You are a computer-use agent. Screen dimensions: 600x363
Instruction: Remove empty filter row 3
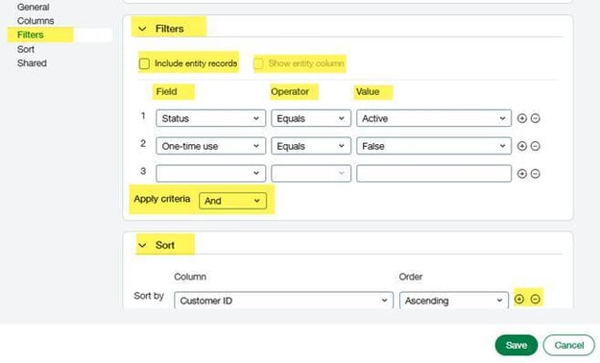pyautogui.click(x=536, y=174)
